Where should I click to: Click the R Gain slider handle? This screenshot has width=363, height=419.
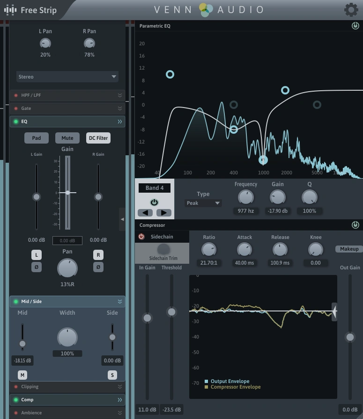click(x=98, y=197)
